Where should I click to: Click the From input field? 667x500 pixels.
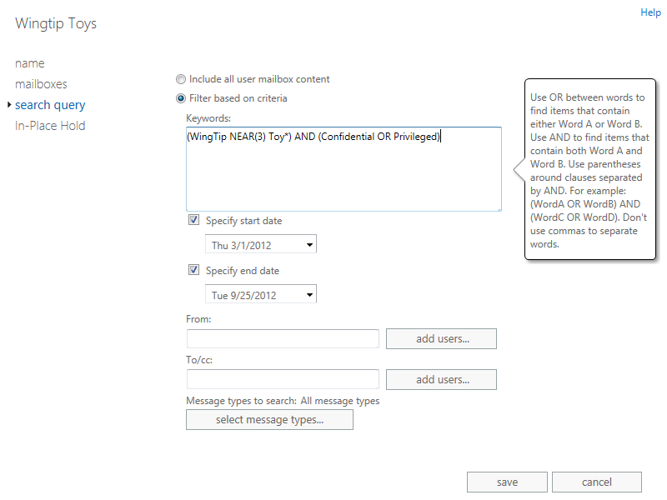(283, 339)
